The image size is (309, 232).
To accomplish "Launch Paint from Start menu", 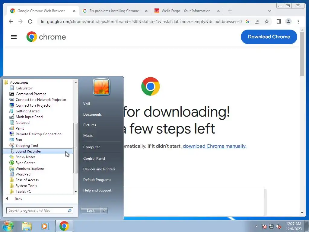I will [20, 128].
